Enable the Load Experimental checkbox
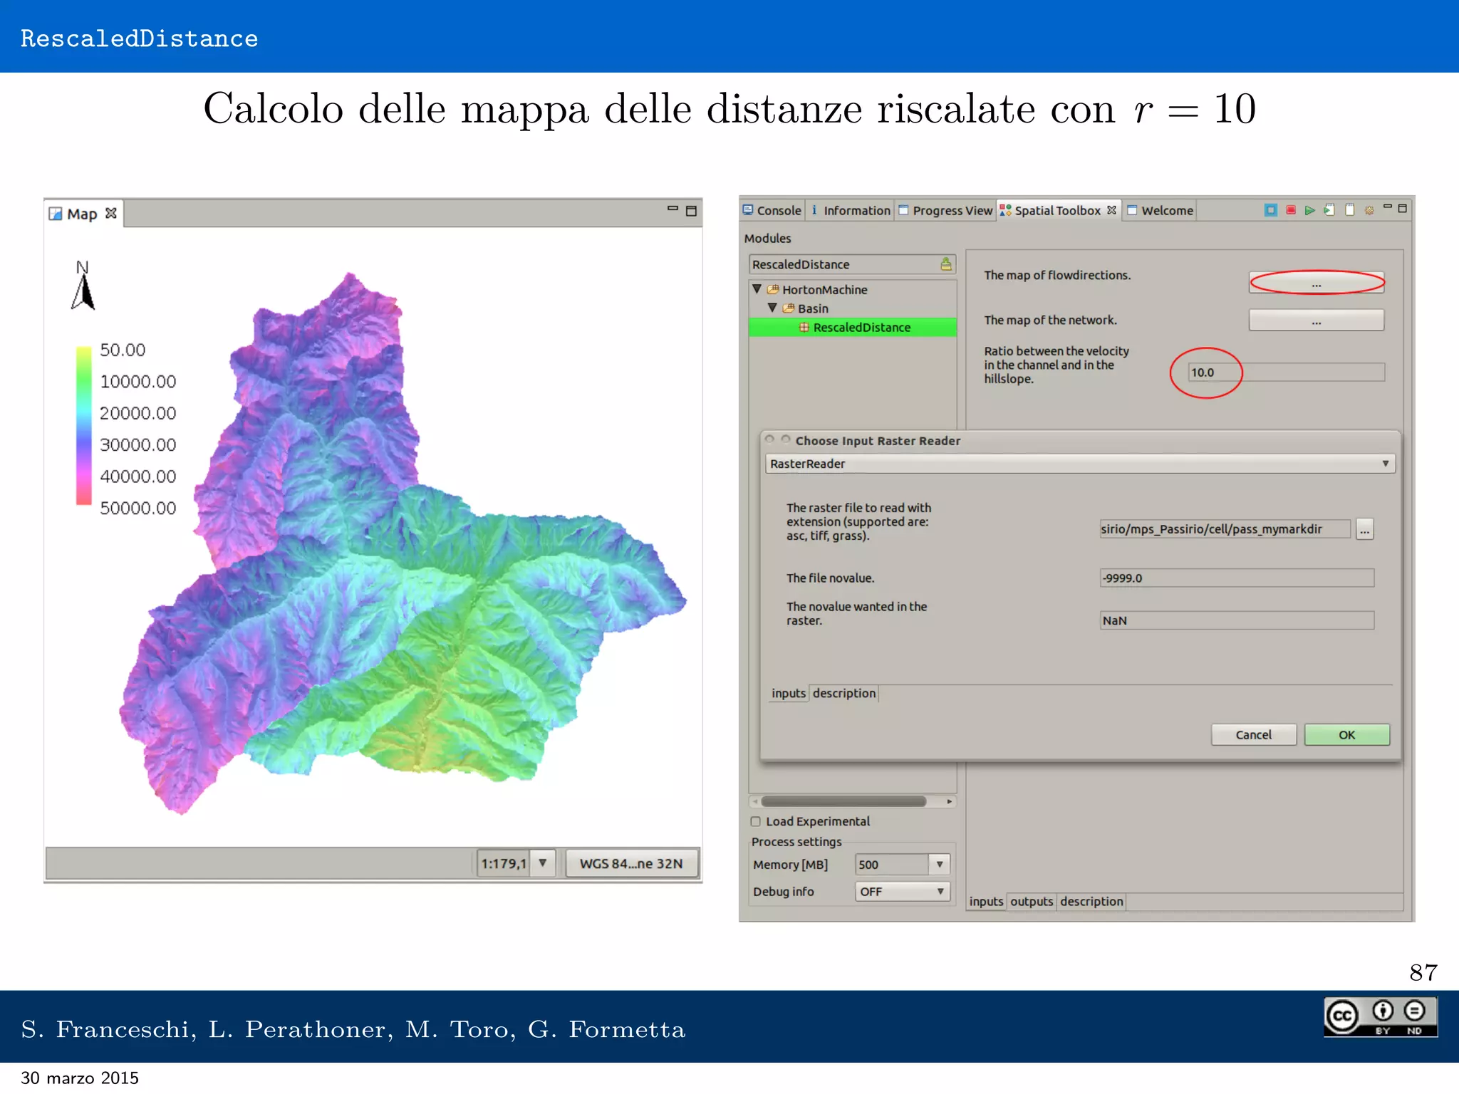1459x1094 pixels. click(x=756, y=821)
